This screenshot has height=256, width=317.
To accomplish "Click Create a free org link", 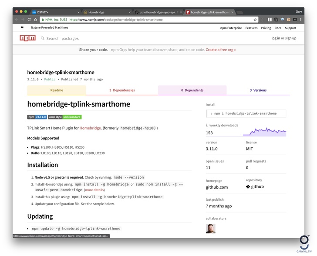I will tap(221, 50).
